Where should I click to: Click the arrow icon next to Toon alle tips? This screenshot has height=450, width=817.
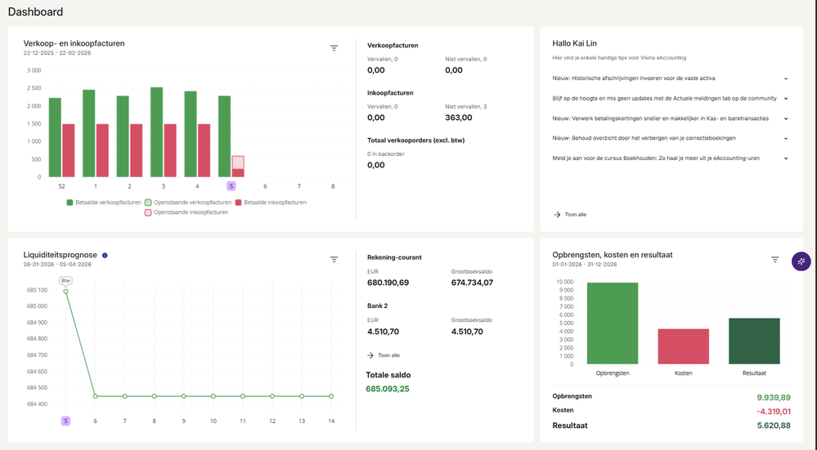tap(557, 214)
